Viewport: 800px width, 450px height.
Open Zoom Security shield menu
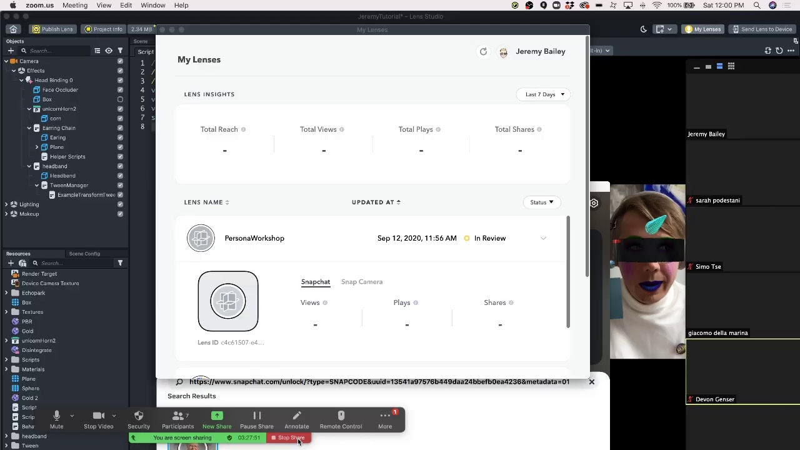click(139, 416)
